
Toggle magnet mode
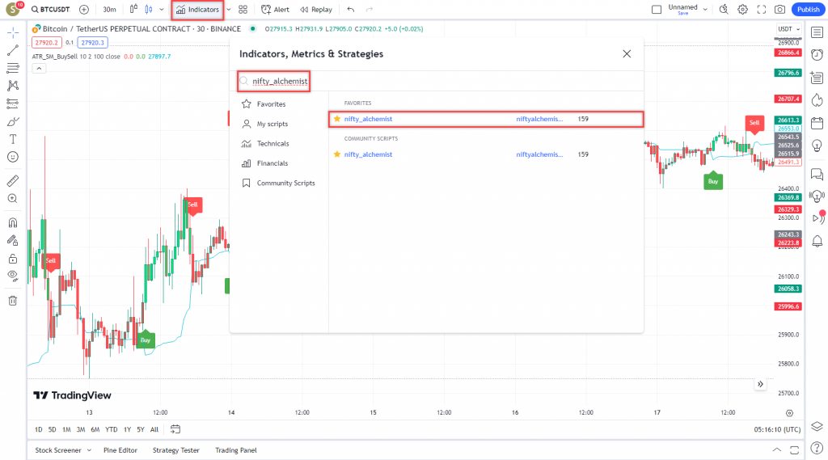(13, 222)
